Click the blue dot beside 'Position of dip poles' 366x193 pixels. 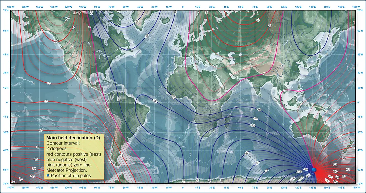click(48, 175)
